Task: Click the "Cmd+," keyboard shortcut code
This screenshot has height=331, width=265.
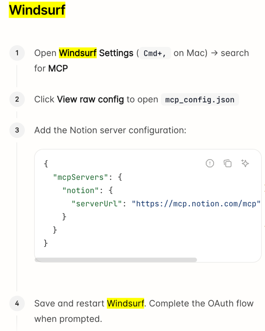Action: (x=155, y=53)
